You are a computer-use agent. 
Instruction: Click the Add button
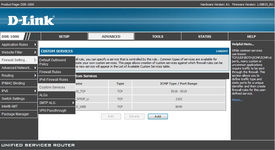[x=158, y=116]
